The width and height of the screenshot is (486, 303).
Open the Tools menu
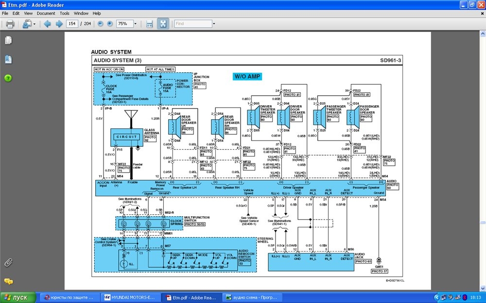click(x=64, y=14)
